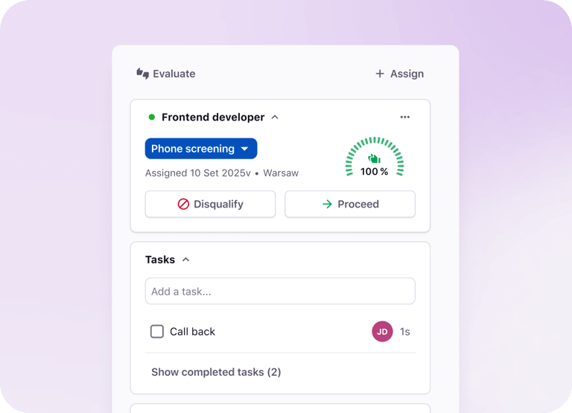Viewport: 572px width, 413px height.
Task: Collapse the Frontend developer section
Action: tap(275, 117)
